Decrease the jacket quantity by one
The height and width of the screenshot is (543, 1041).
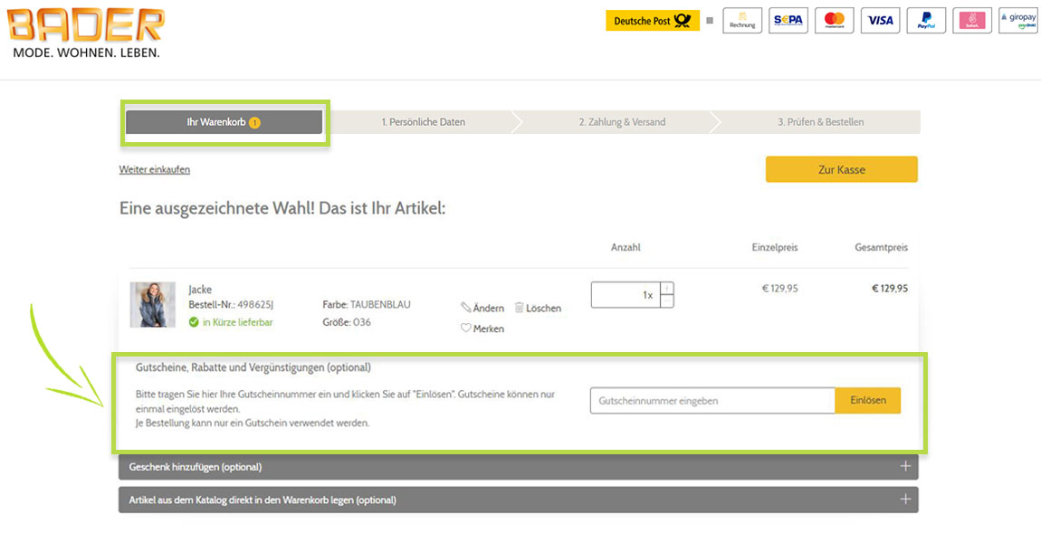[x=667, y=301]
